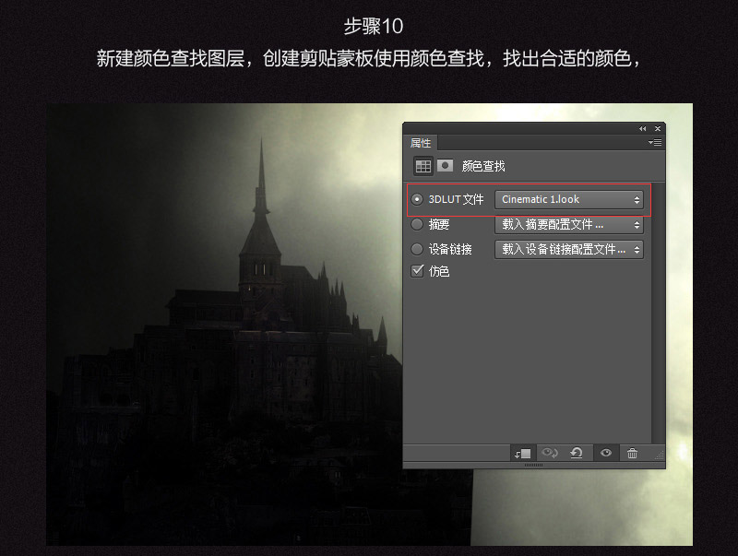Screen dimensions: 738x556
Task: Toggle the 仿色 checkbox
Action: coord(418,271)
